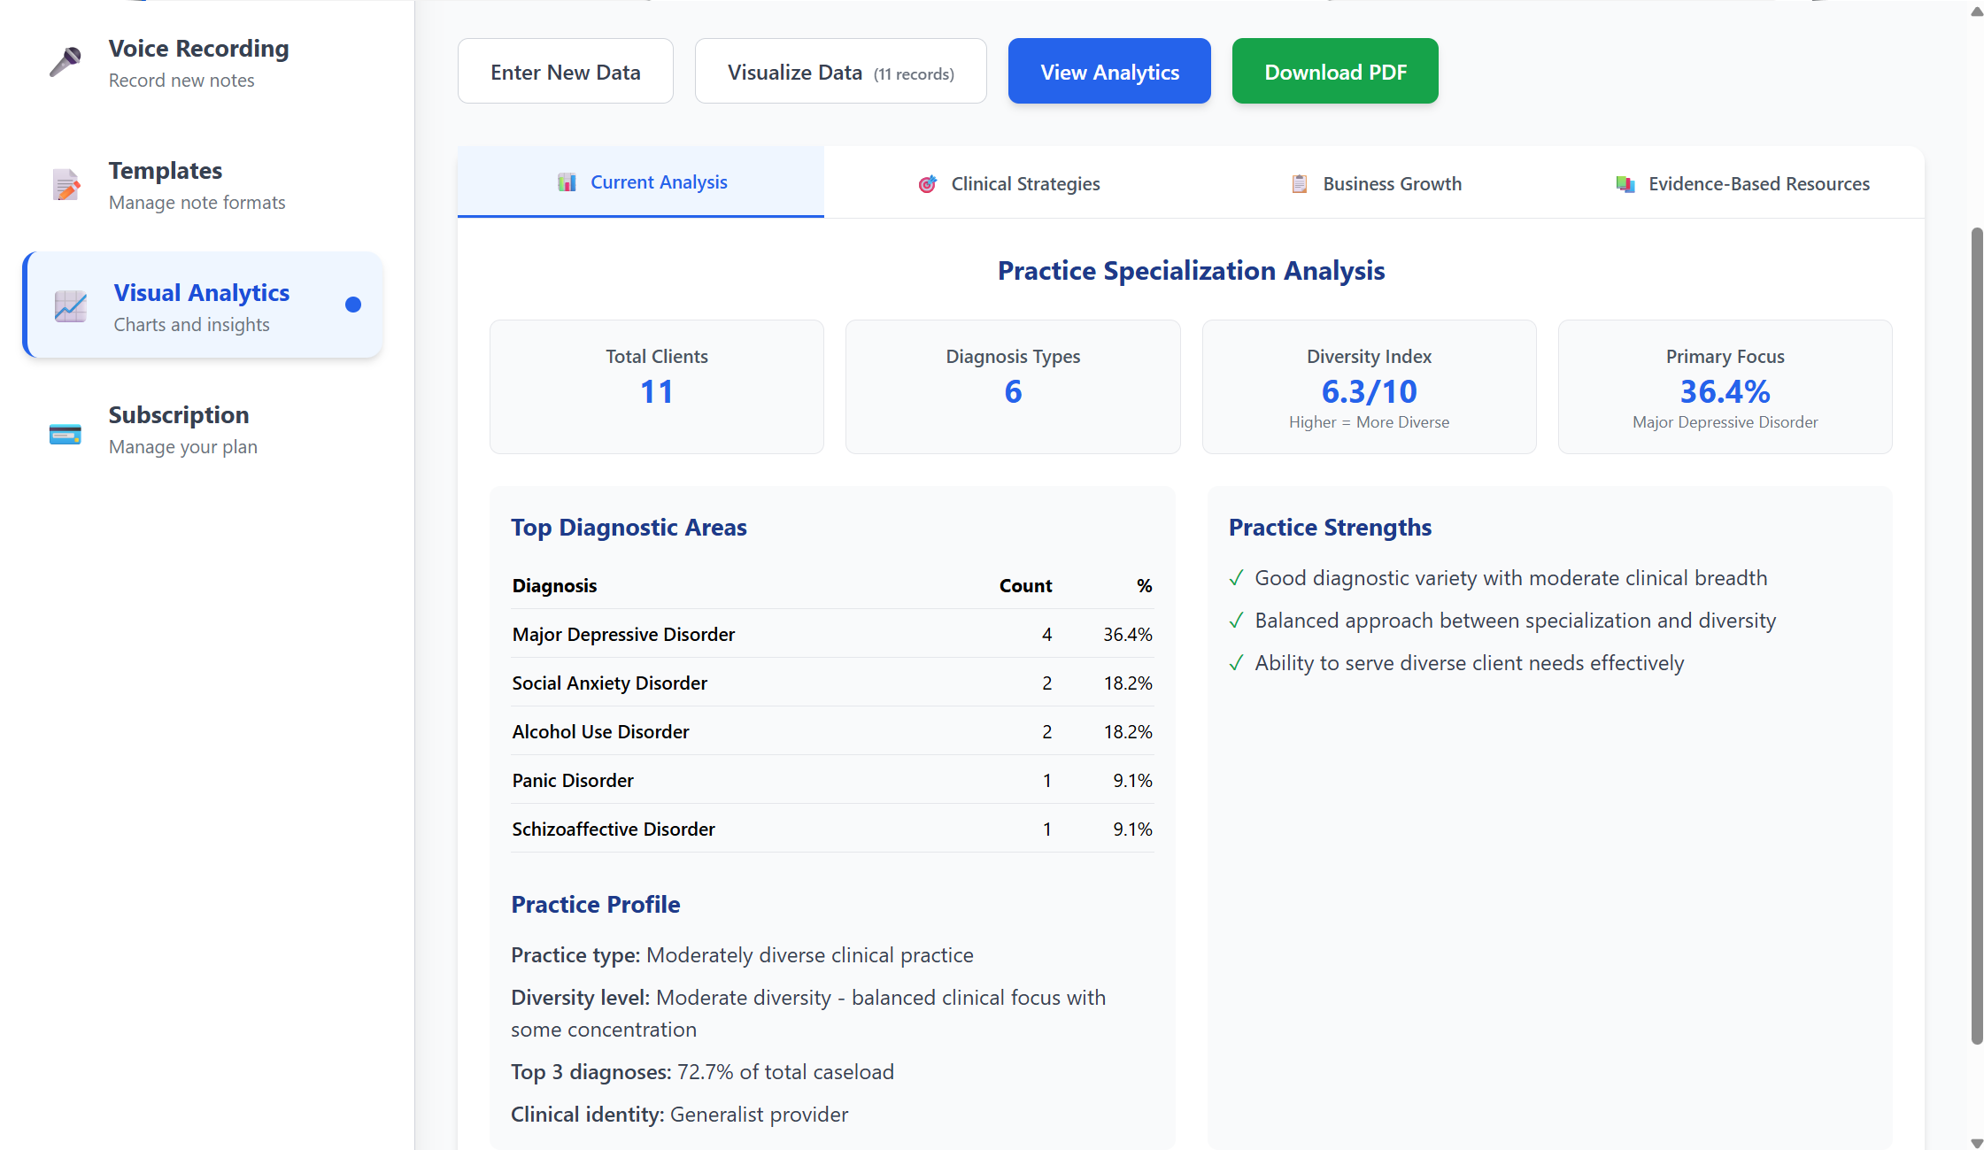Click the chart icon next to Evidence-Based Resources
This screenshot has height=1150, width=1984.
click(x=1625, y=183)
